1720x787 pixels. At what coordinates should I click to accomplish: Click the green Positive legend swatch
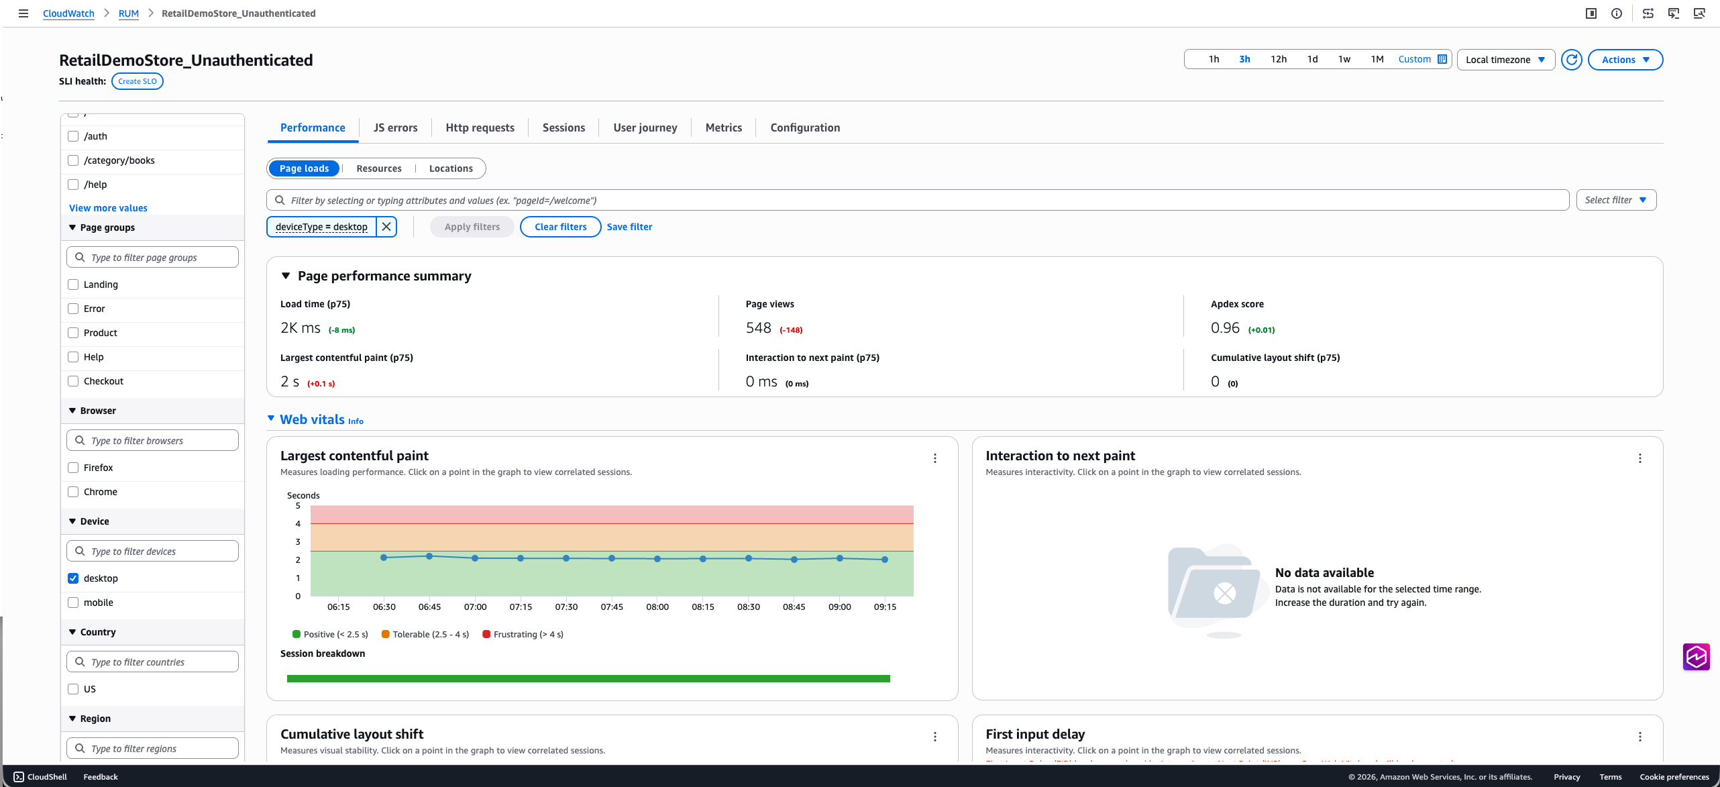click(297, 634)
